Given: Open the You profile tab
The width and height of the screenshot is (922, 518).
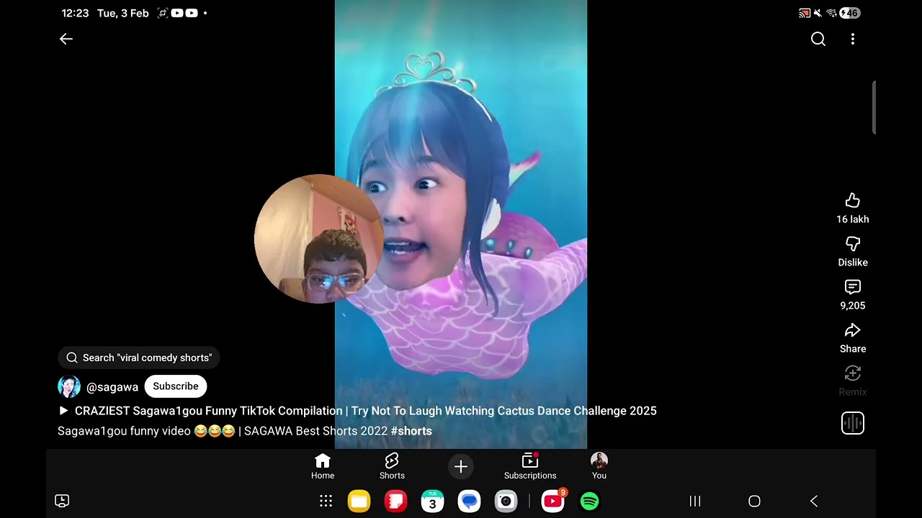Looking at the screenshot, I should [599, 466].
